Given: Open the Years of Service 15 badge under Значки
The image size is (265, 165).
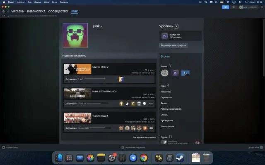Looking at the screenshot, I should 175,73.
